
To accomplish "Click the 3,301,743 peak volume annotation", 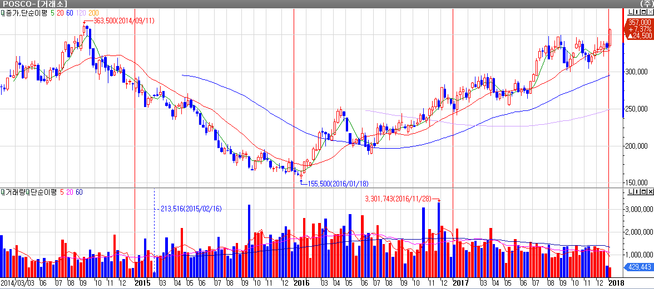I will pyautogui.click(x=398, y=199).
